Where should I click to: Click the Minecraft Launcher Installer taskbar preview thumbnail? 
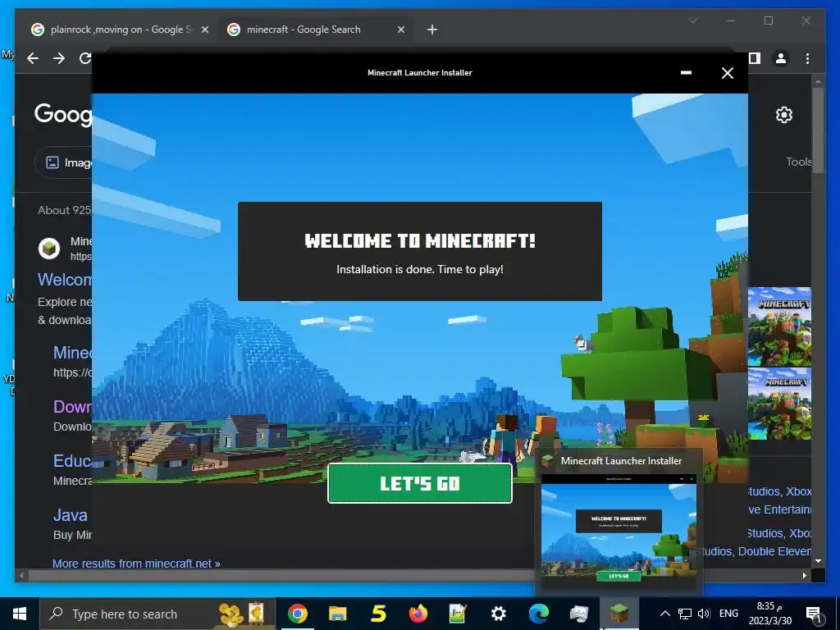[619, 532]
